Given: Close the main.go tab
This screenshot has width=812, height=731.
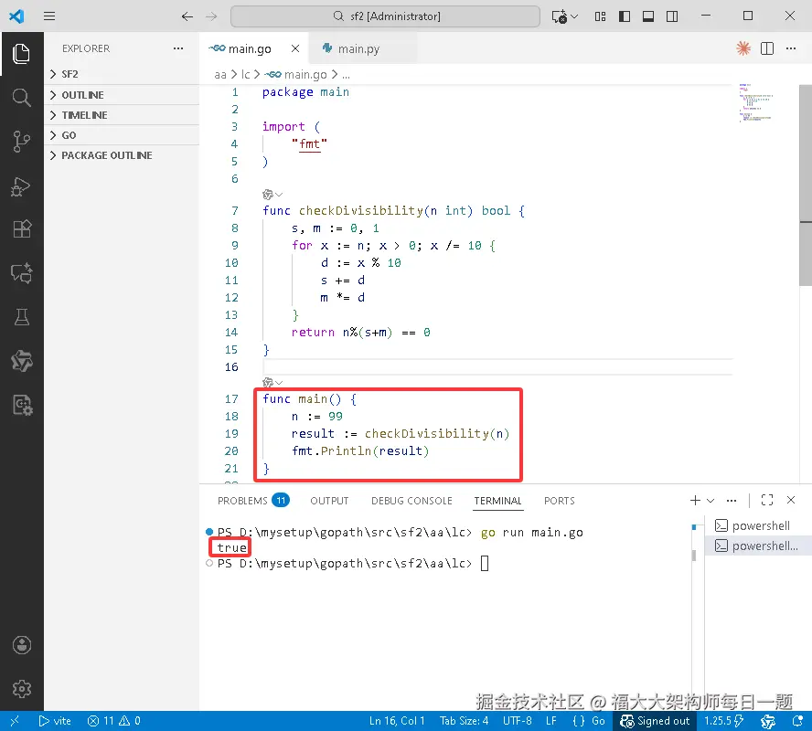Looking at the screenshot, I should [x=295, y=48].
